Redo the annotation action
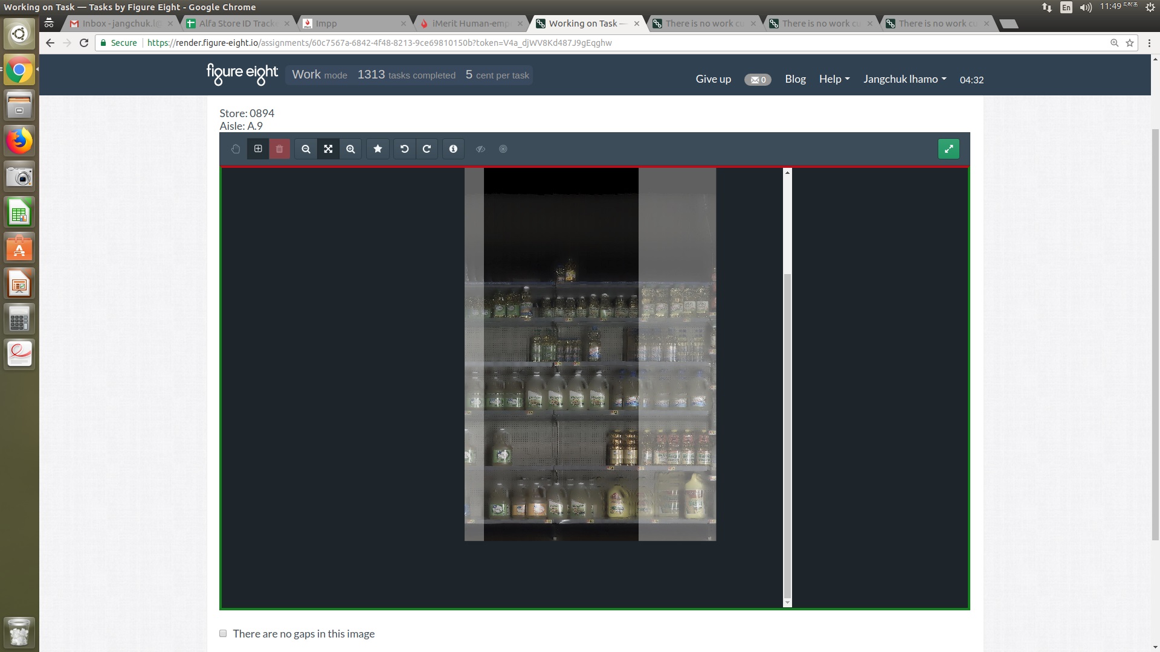 (x=427, y=149)
